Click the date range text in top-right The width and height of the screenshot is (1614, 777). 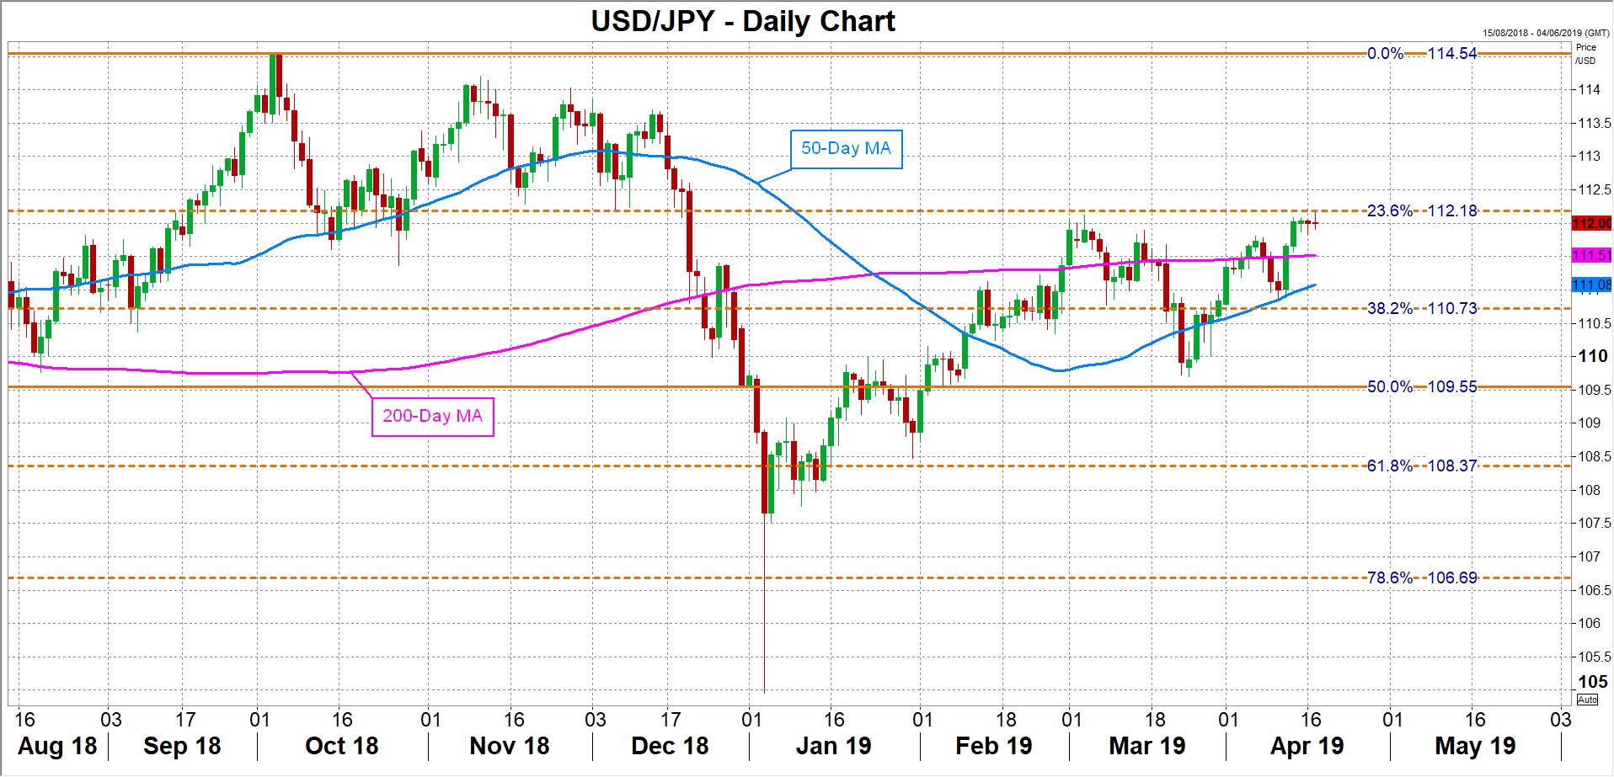(x=1546, y=33)
